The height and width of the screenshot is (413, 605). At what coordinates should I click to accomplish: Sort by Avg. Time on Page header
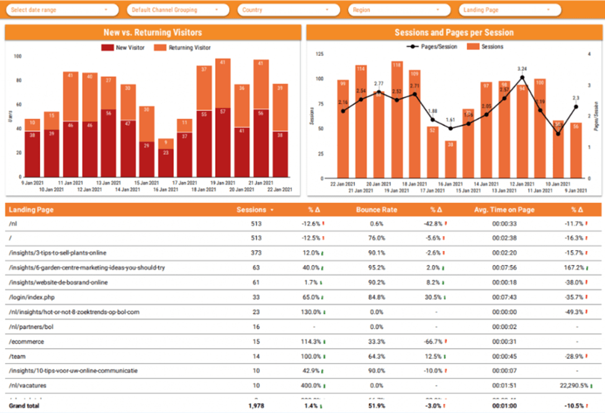504,210
